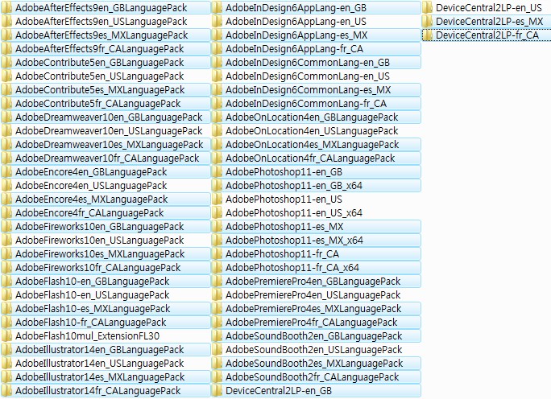Click the folder icon of DeviceCentral2LP-en_GB

coord(217,391)
